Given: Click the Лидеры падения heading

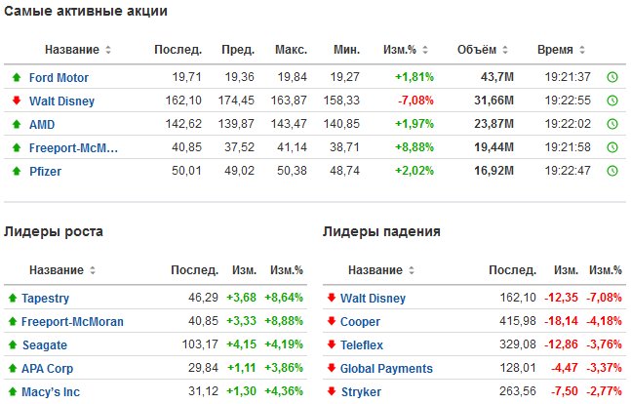Looking at the screenshot, I should pos(381,231).
